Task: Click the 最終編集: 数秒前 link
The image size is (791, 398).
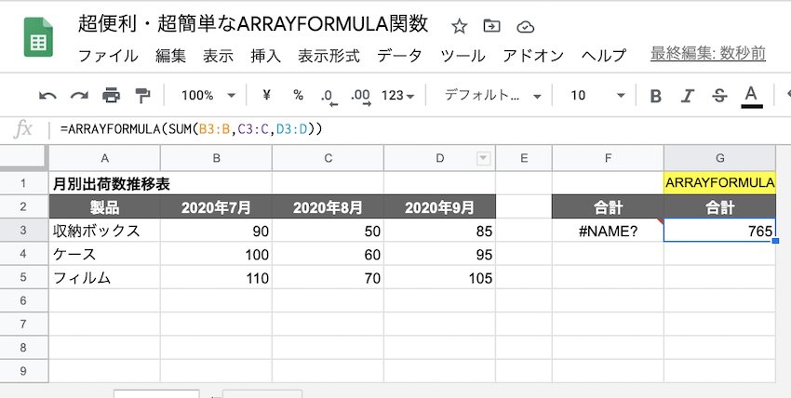Action: (708, 54)
